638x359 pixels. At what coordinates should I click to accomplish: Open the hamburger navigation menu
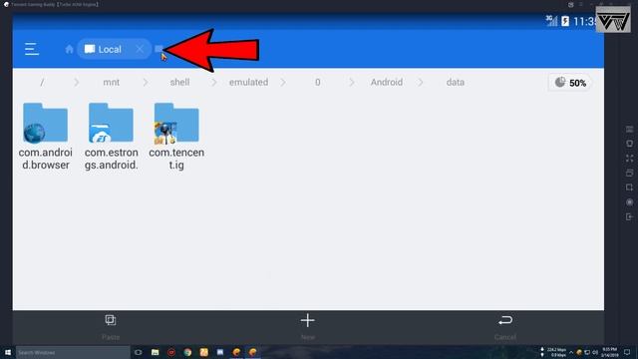(x=32, y=49)
